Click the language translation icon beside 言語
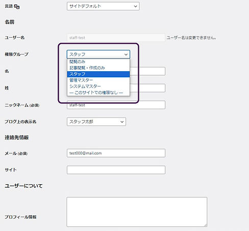The width and height of the screenshot is (249, 231). pos(17,7)
